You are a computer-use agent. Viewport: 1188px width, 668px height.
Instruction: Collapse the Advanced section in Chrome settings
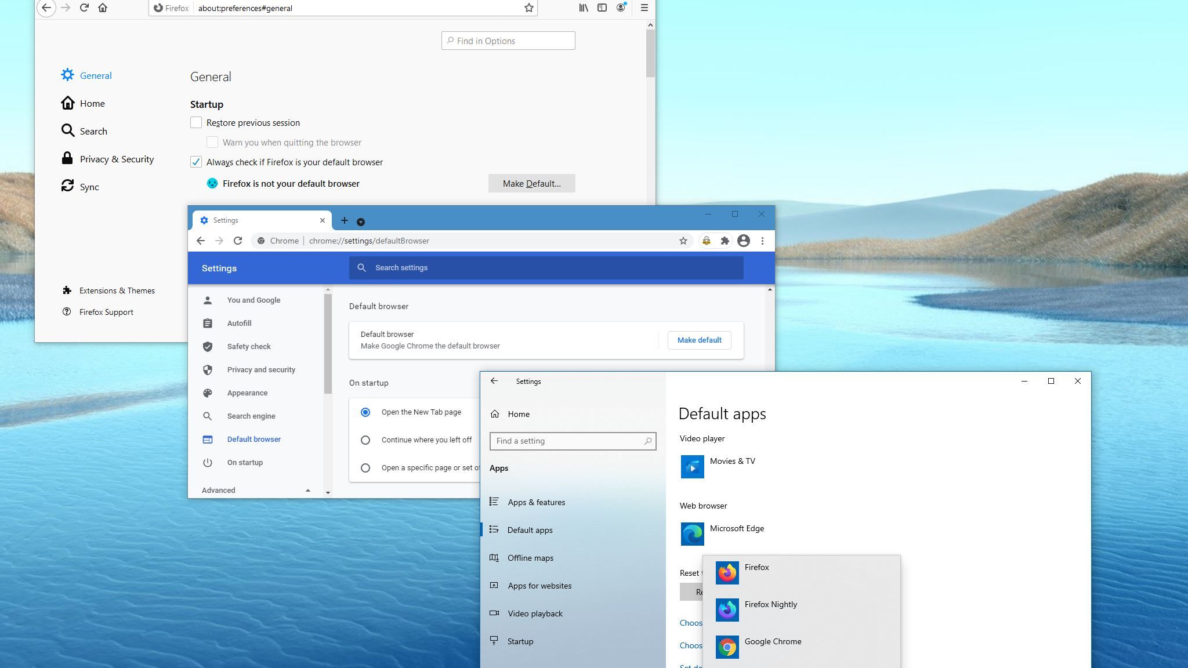[x=307, y=491]
